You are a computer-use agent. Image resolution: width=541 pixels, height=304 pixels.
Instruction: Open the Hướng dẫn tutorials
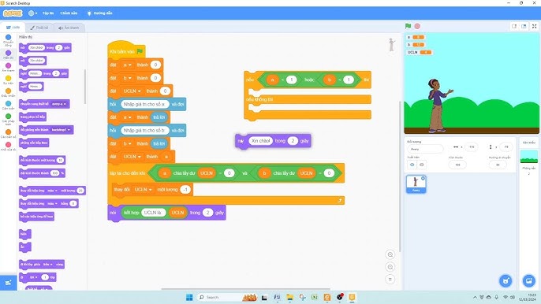(99, 13)
